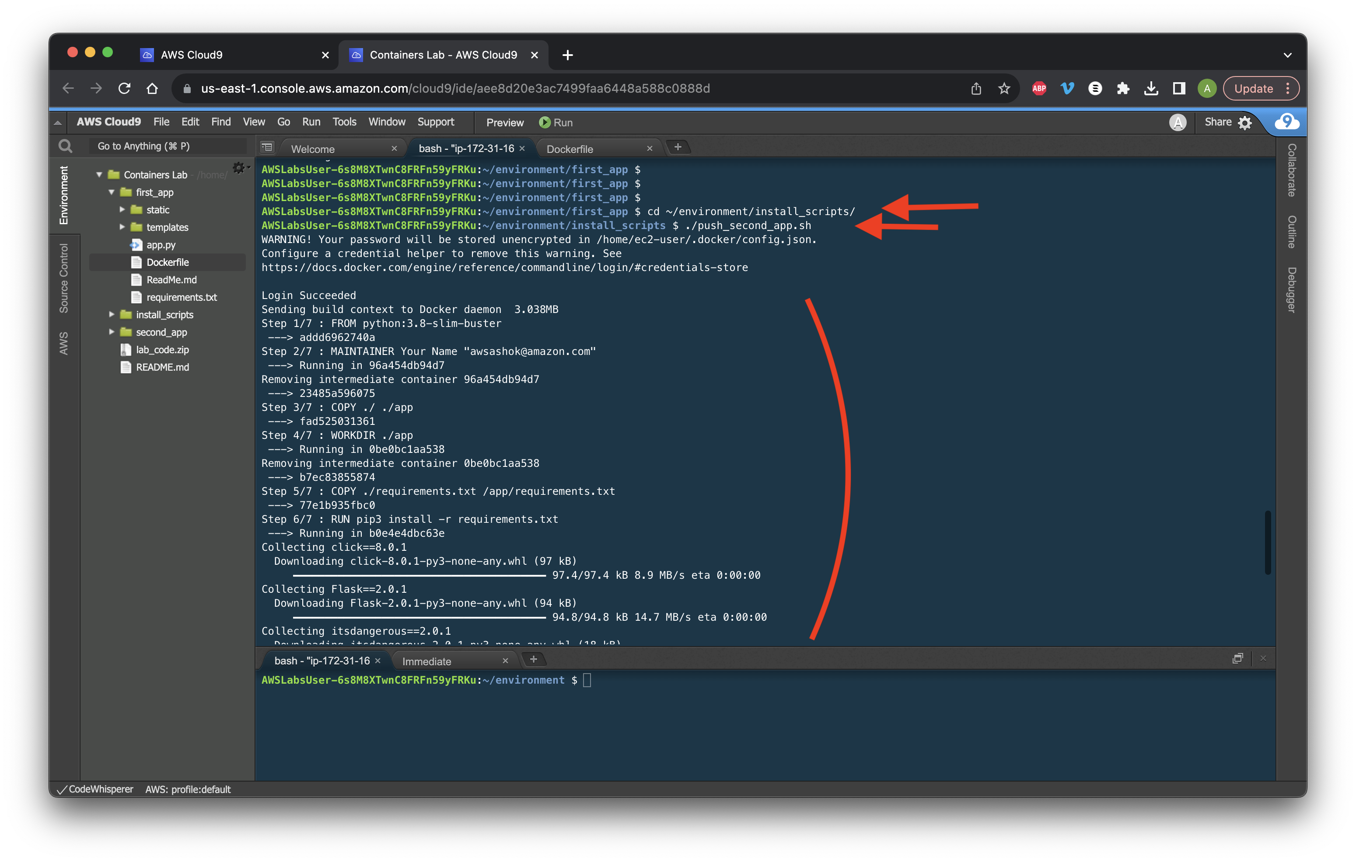Go to browser home page icon

[152, 88]
